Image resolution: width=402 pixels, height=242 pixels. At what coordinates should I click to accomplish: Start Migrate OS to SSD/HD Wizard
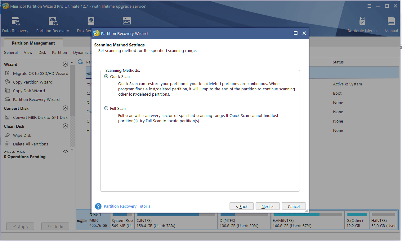pos(40,73)
